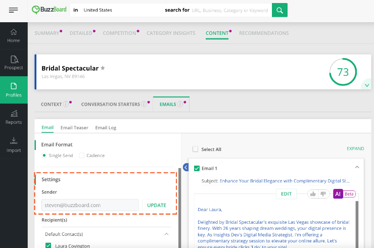The height and width of the screenshot is (248, 374).
Task: Collapse the Default Contact(s) section
Action: (166, 234)
